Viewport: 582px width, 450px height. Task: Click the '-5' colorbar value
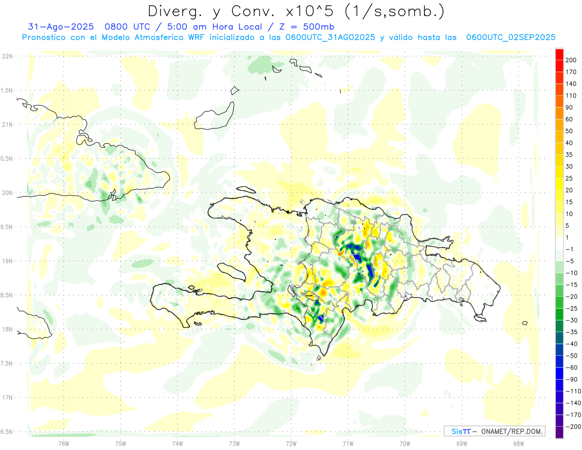569,261
